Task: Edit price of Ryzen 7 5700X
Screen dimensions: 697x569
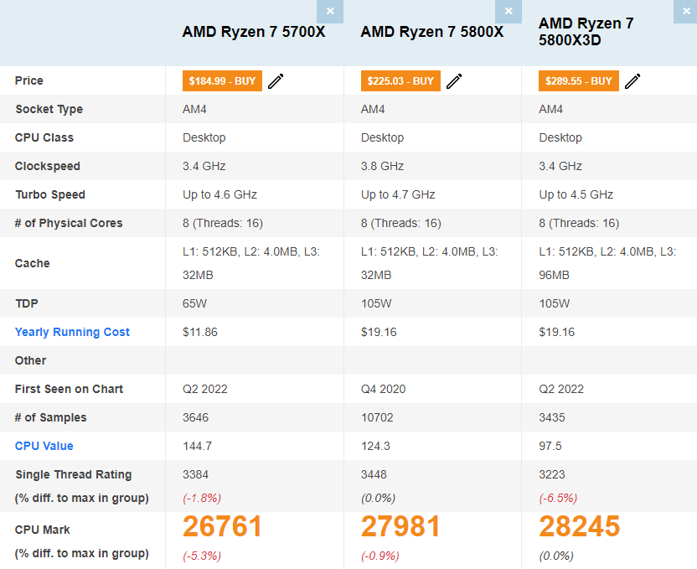Action: click(x=276, y=81)
